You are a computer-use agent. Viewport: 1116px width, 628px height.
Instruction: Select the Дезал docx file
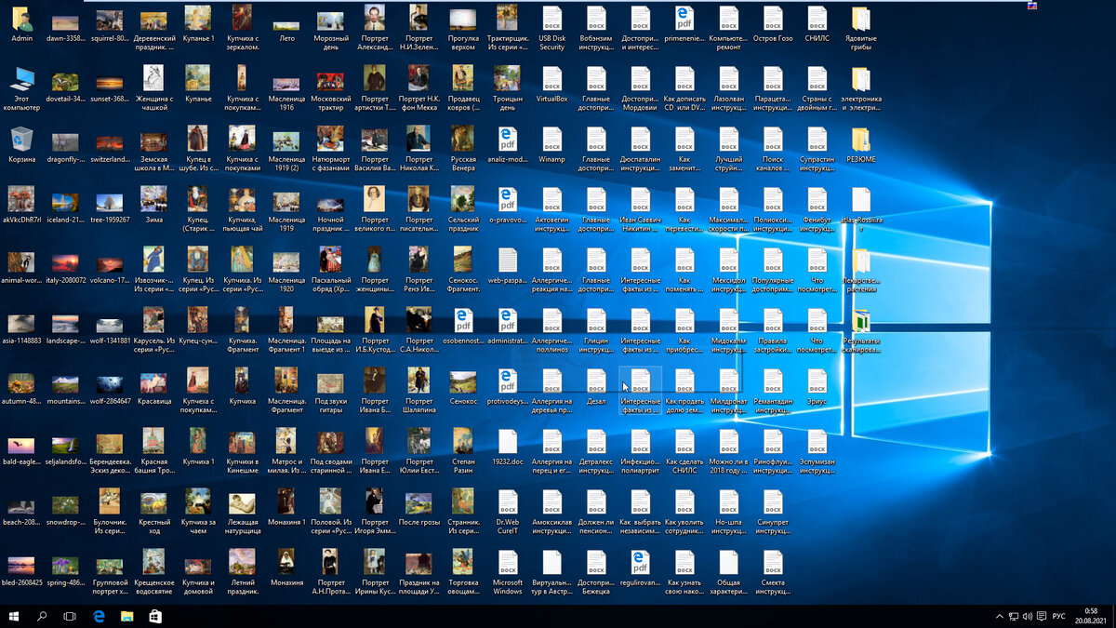click(596, 381)
